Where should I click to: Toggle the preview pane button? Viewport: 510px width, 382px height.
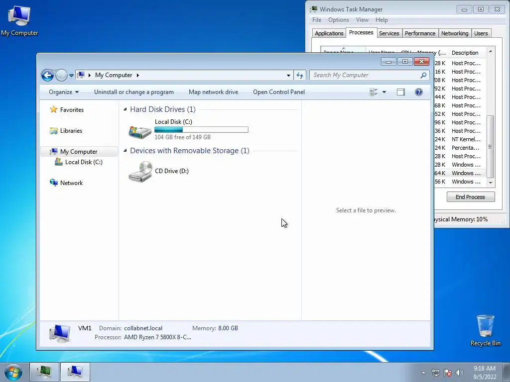[x=401, y=92]
